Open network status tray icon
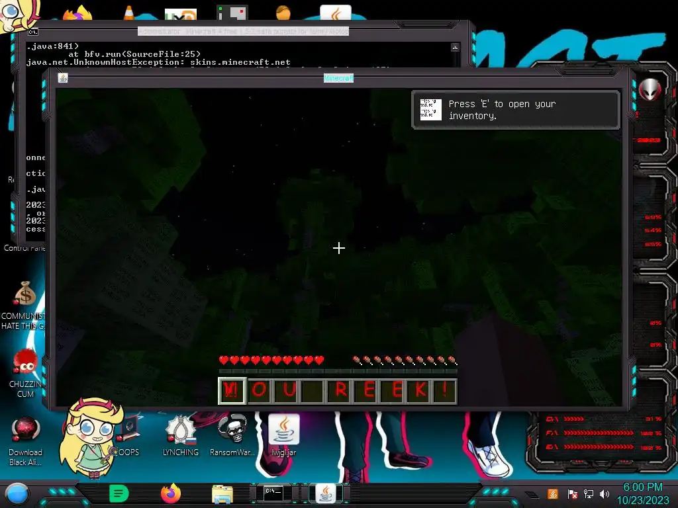The width and height of the screenshot is (678, 508). (x=589, y=493)
